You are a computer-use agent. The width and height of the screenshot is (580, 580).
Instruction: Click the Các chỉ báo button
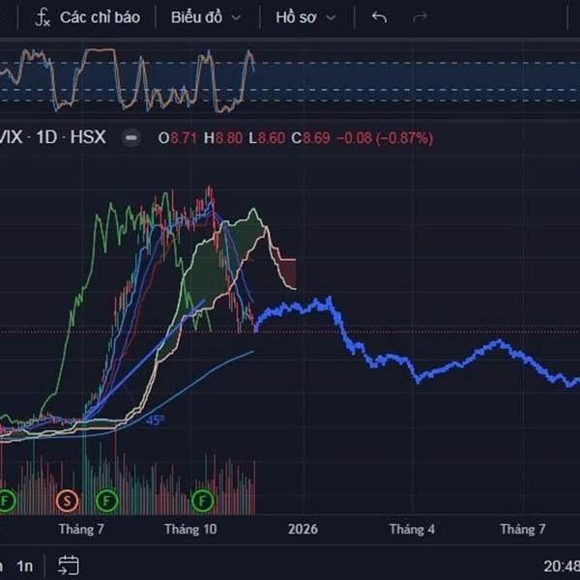click(87, 17)
